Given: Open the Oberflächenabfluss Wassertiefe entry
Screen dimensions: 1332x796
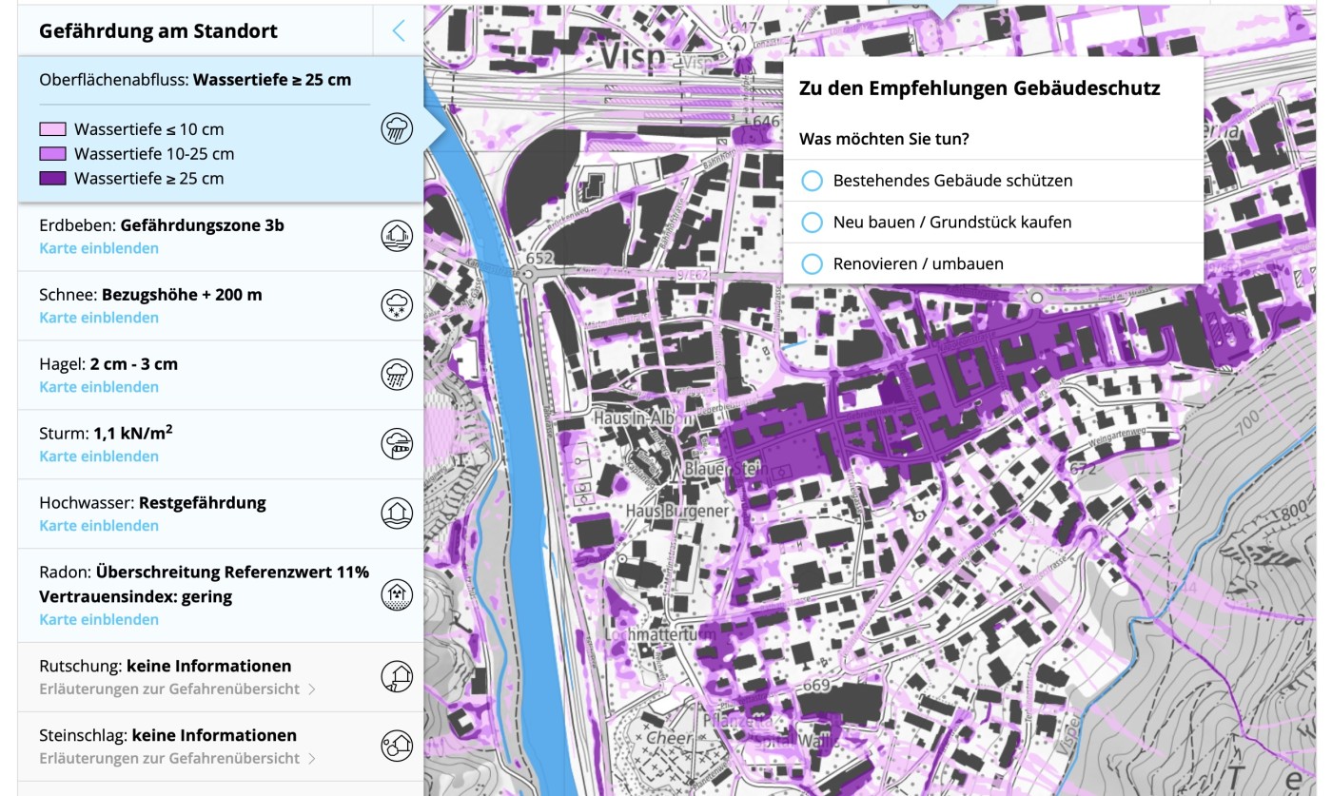Looking at the screenshot, I should point(195,80).
